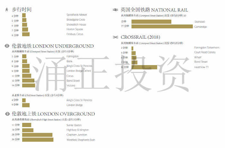Viewport: 225px width, 148px height.
Task: Click the 77 分钟 time label
Action: [x=125, y=26]
